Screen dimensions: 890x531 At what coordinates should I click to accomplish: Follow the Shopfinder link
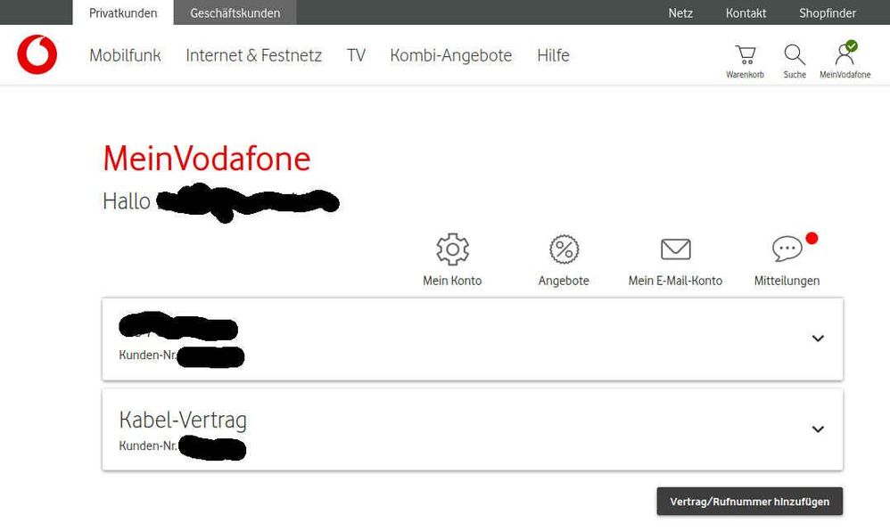tap(828, 12)
